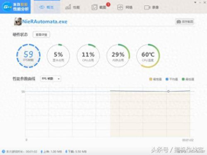Click the circular data point on FPS curve
Screen dimensions: 207x155
[168, 91]
